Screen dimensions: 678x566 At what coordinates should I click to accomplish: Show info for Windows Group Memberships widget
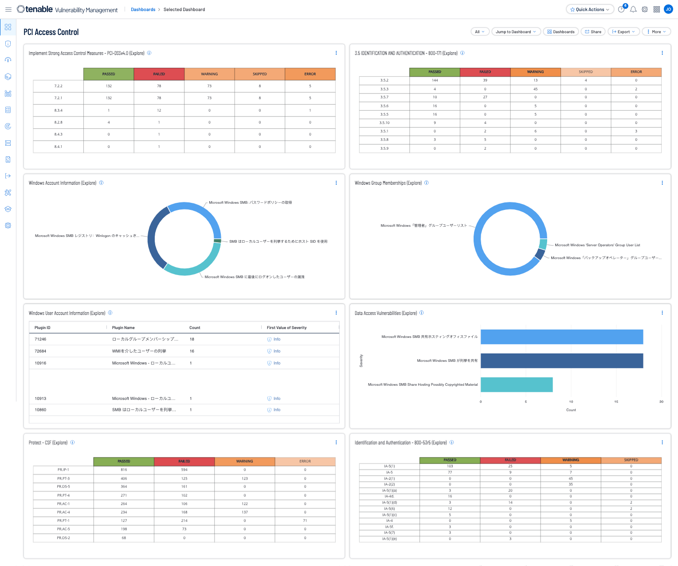[x=427, y=183]
